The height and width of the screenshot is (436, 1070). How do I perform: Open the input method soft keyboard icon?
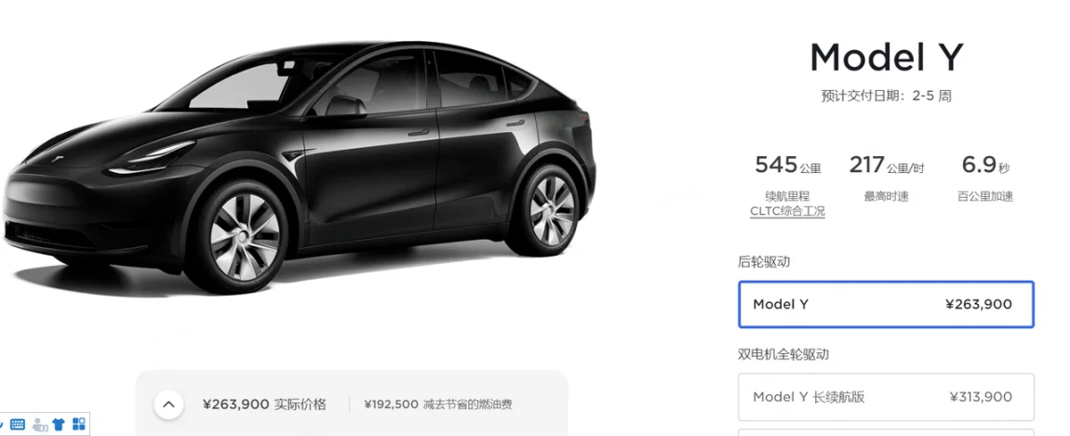(x=19, y=424)
